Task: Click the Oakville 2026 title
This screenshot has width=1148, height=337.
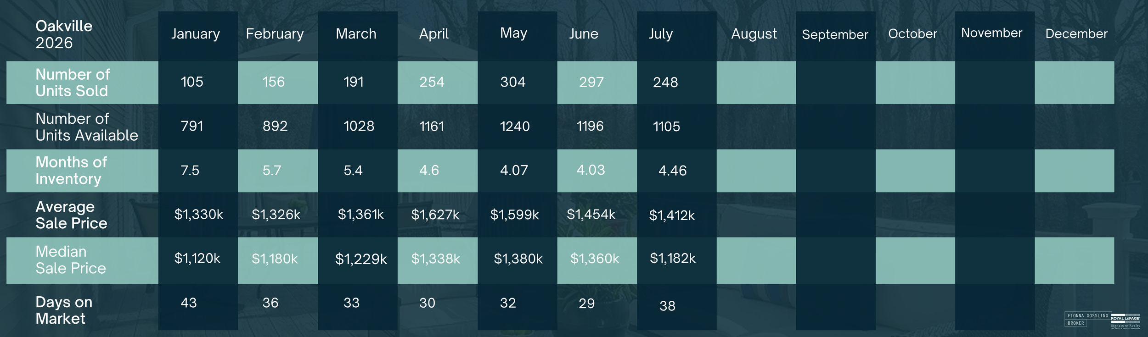Action: (x=64, y=34)
